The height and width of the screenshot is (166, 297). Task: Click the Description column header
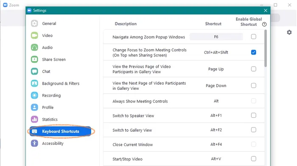pyautogui.click(x=126, y=24)
